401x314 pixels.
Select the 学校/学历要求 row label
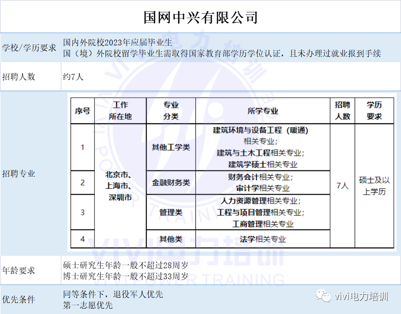[x=29, y=48]
